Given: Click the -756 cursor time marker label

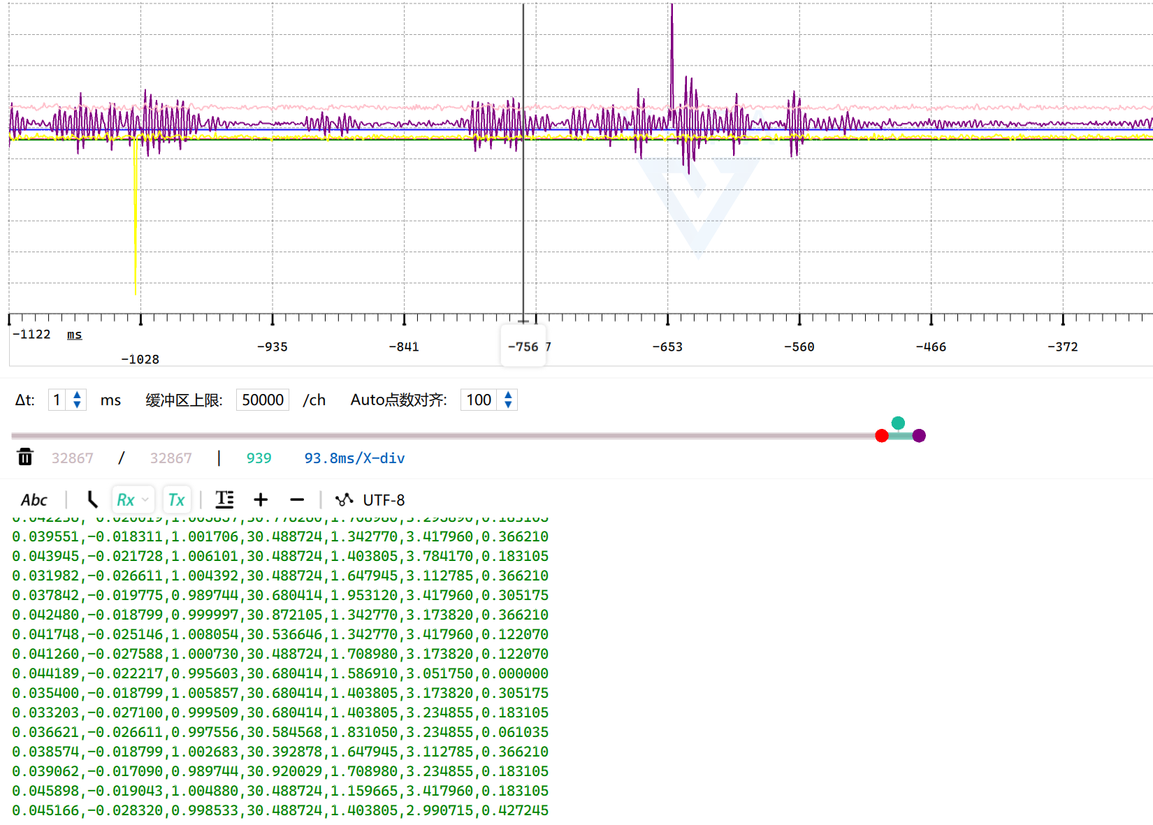Looking at the screenshot, I should tap(523, 346).
